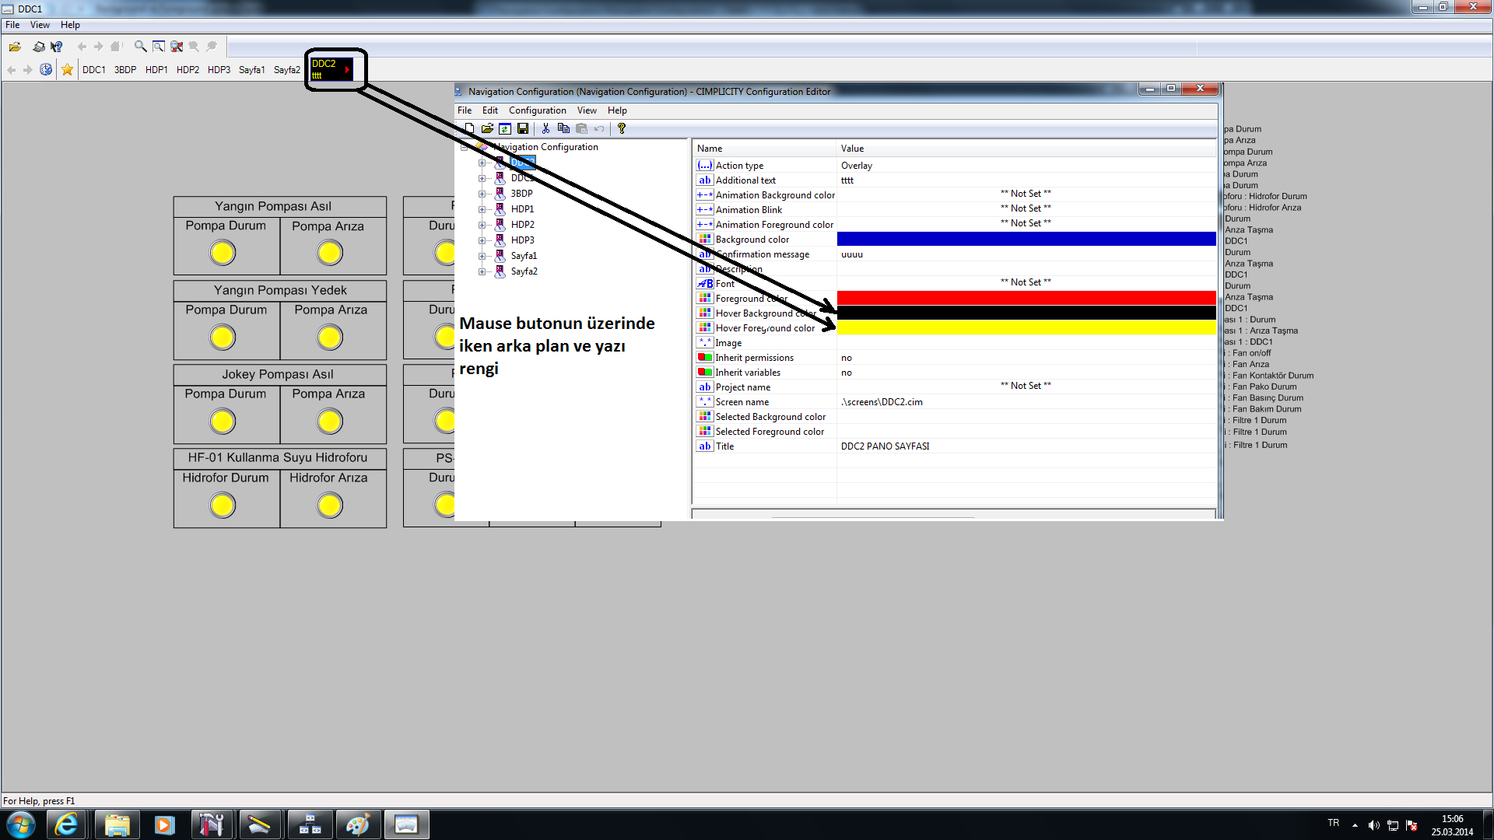Select the Screen name property value

(1026, 402)
